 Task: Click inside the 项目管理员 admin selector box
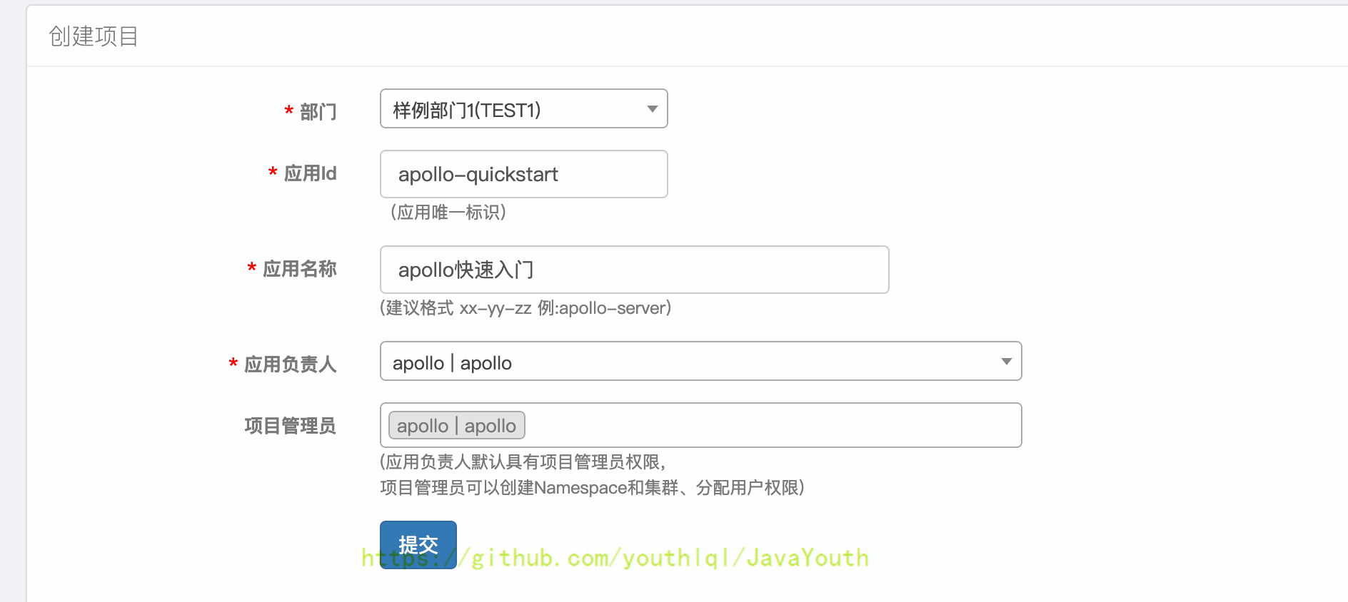[771, 425]
